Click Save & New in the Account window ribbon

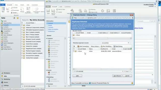point(61,9)
